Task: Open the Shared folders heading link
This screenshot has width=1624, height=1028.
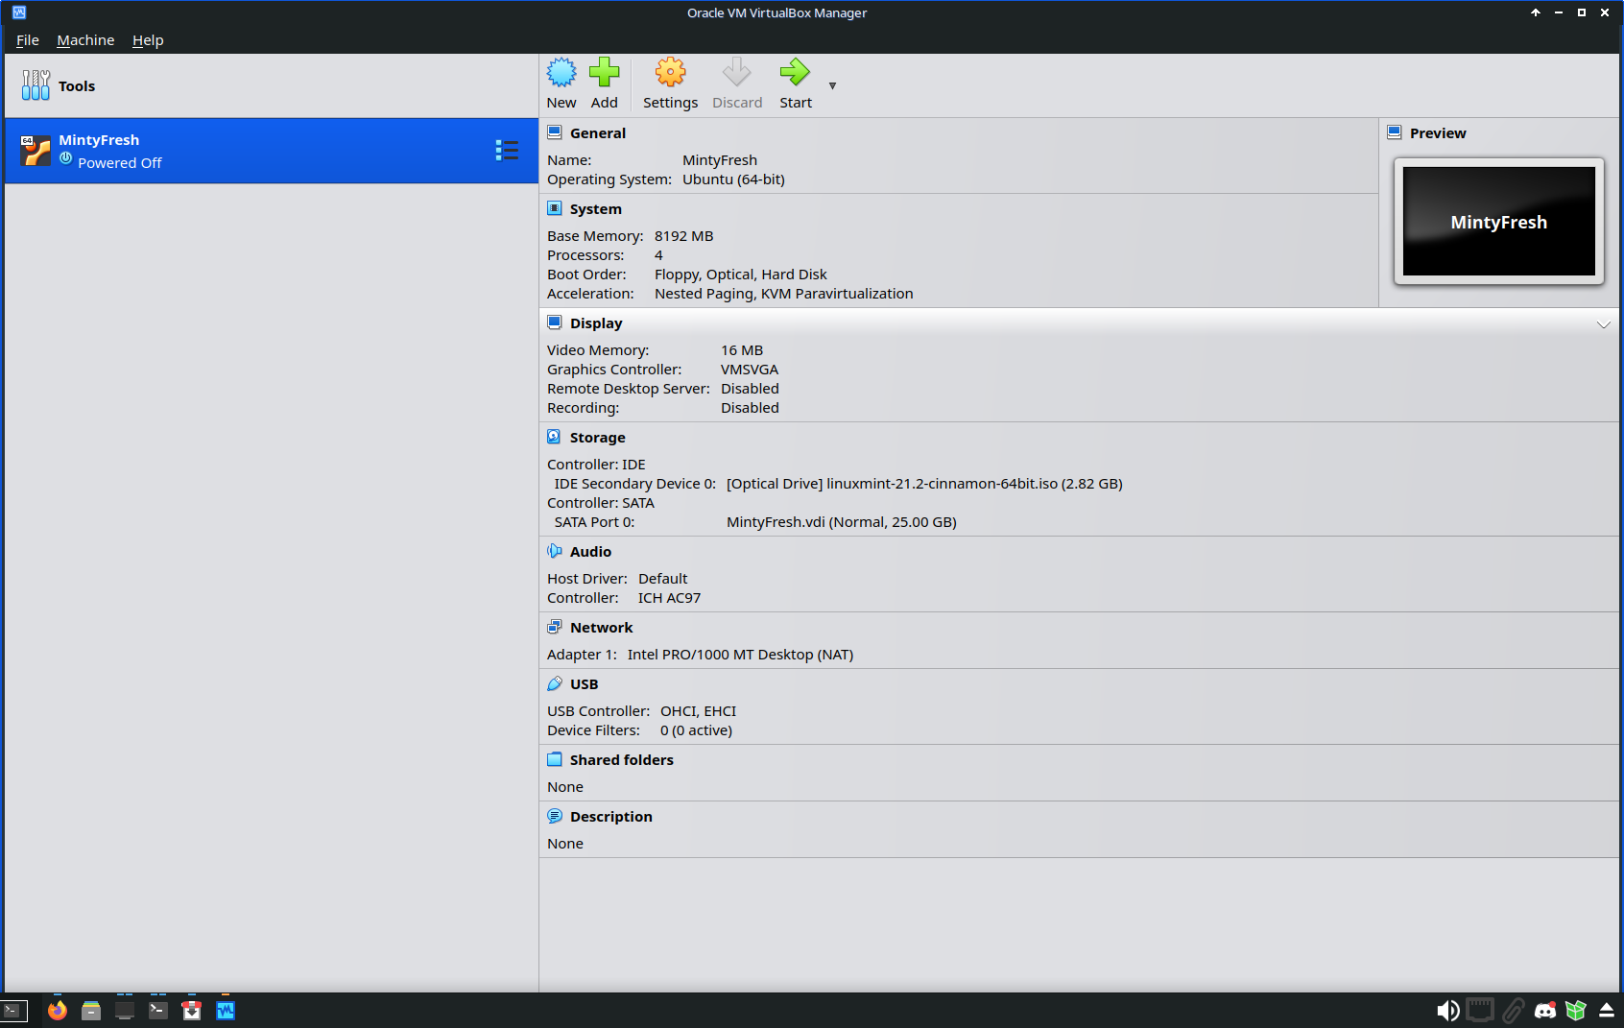Action: pyautogui.click(x=622, y=760)
